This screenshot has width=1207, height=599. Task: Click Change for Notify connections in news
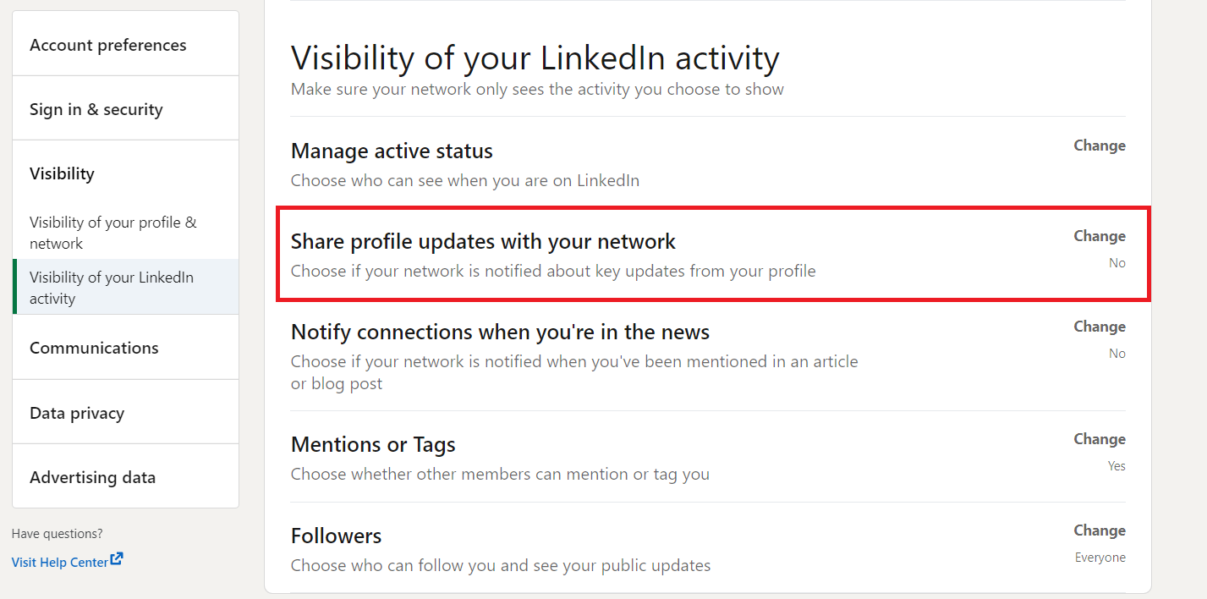1100,327
